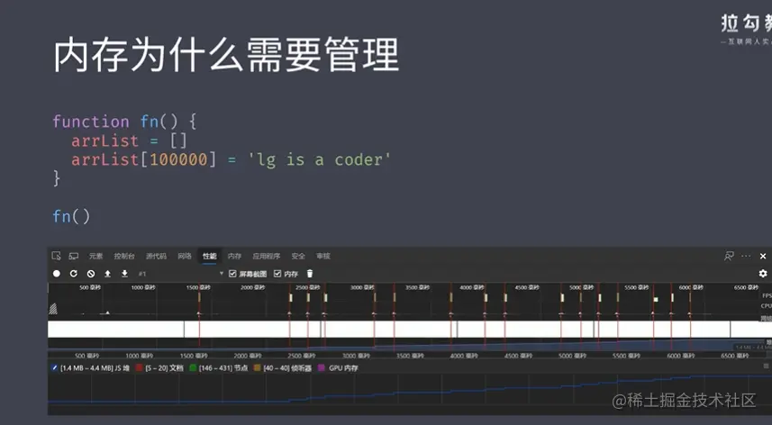Activate the inspect element picker icon
Image resolution: width=772 pixels, height=425 pixels.
click(x=56, y=256)
